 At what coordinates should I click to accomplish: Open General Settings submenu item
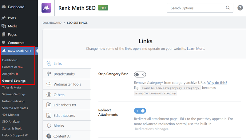[14, 81]
